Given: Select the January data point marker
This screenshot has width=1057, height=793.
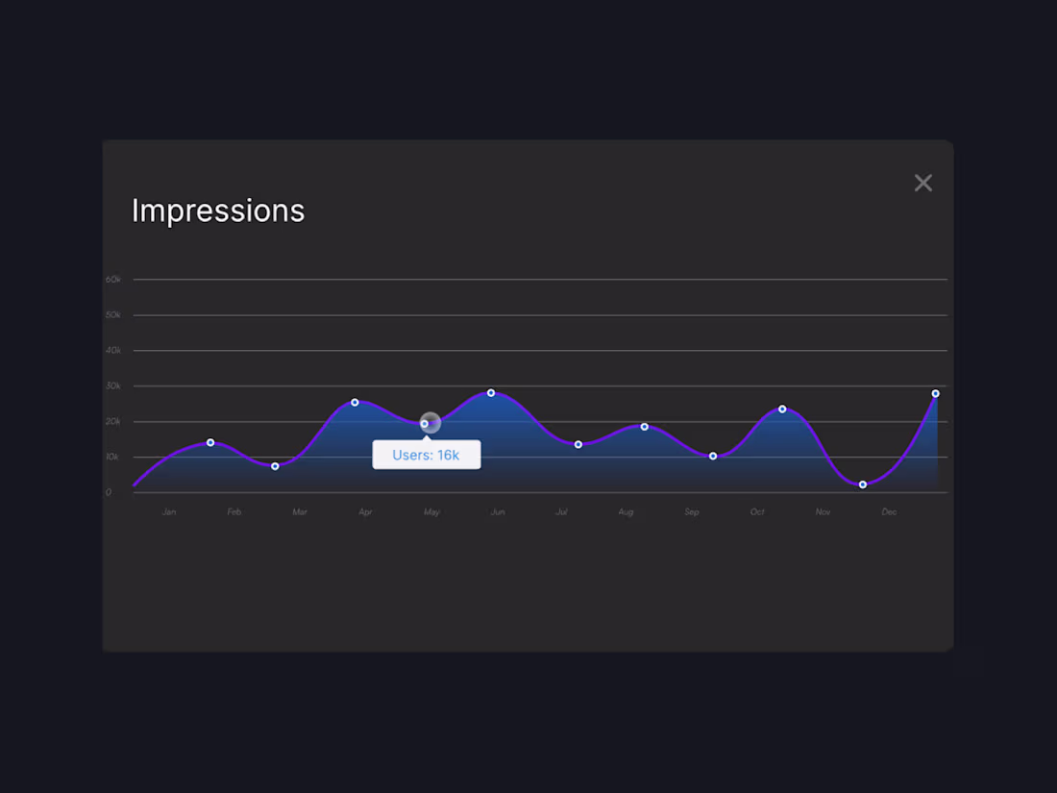Looking at the screenshot, I should (210, 442).
